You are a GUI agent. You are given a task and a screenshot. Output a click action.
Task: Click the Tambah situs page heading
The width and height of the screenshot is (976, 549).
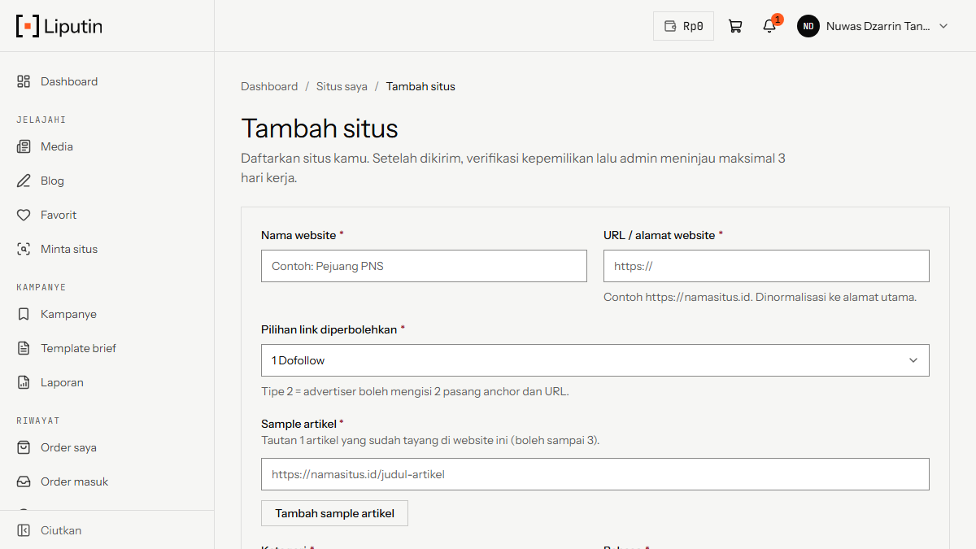click(x=320, y=129)
